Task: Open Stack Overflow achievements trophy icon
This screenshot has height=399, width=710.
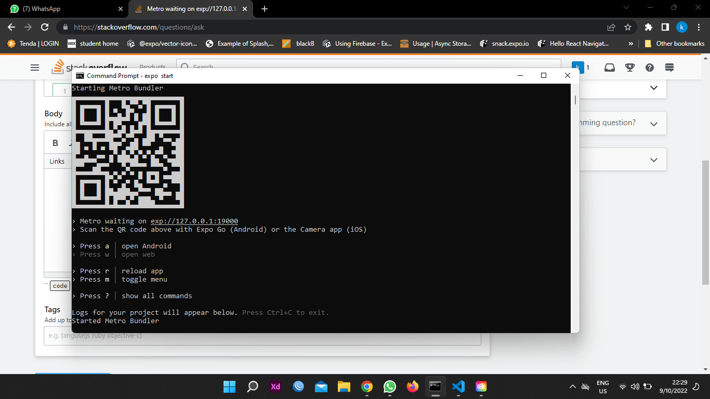Action: tap(629, 68)
